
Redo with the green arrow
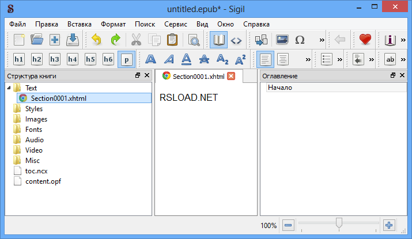[x=115, y=40]
